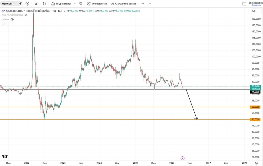Open the Д daily timeframe selector
The image size is (263, 166).
[36, 4]
